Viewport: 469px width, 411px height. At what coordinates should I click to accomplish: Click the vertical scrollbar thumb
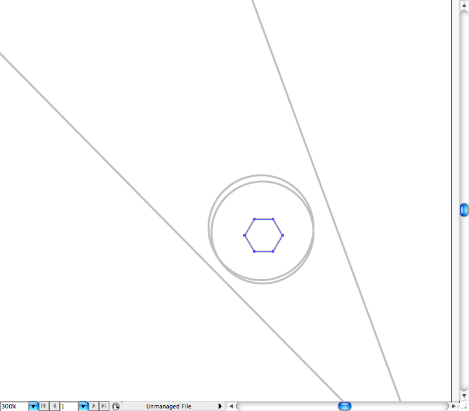tap(464, 209)
